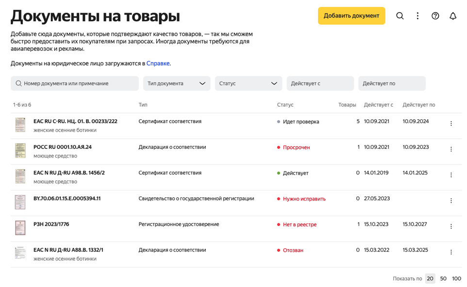
Task: Click the search magnifier icon in header
Action: point(400,16)
